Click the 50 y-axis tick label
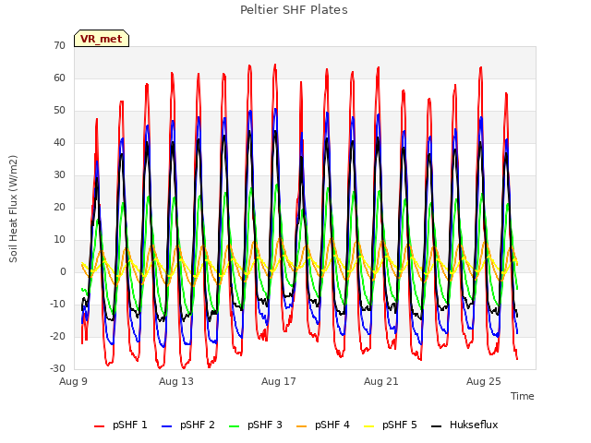The height and width of the screenshot is (443, 591). pyautogui.click(x=59, y=111)
